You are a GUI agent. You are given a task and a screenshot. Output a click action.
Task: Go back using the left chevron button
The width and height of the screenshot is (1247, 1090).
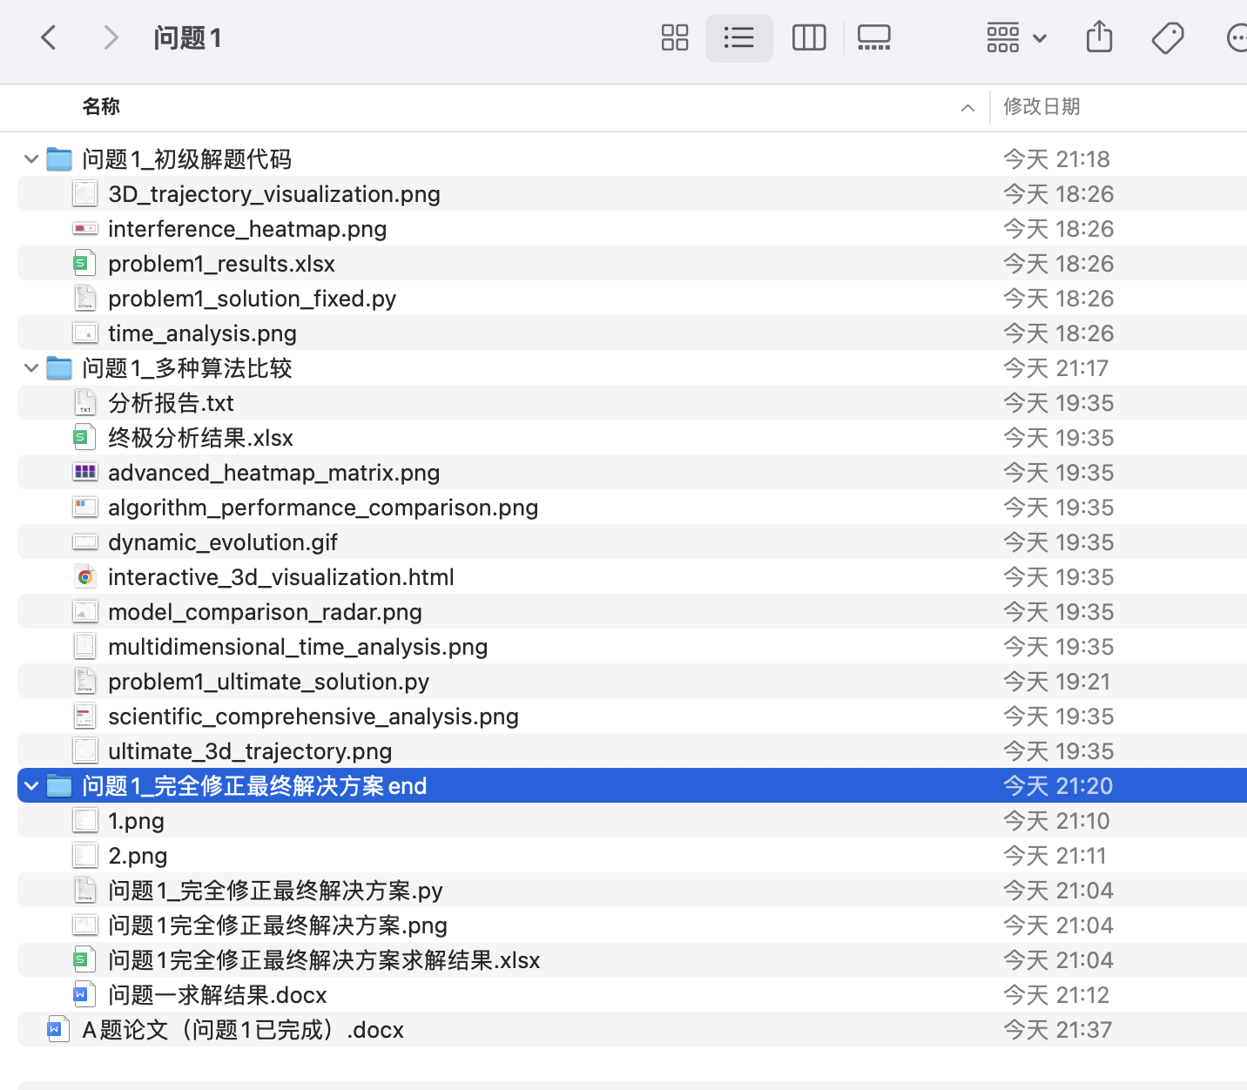(49, 37)
